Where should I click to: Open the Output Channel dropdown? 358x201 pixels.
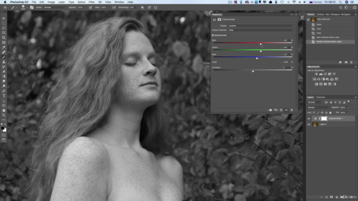[x=261, y=30]
